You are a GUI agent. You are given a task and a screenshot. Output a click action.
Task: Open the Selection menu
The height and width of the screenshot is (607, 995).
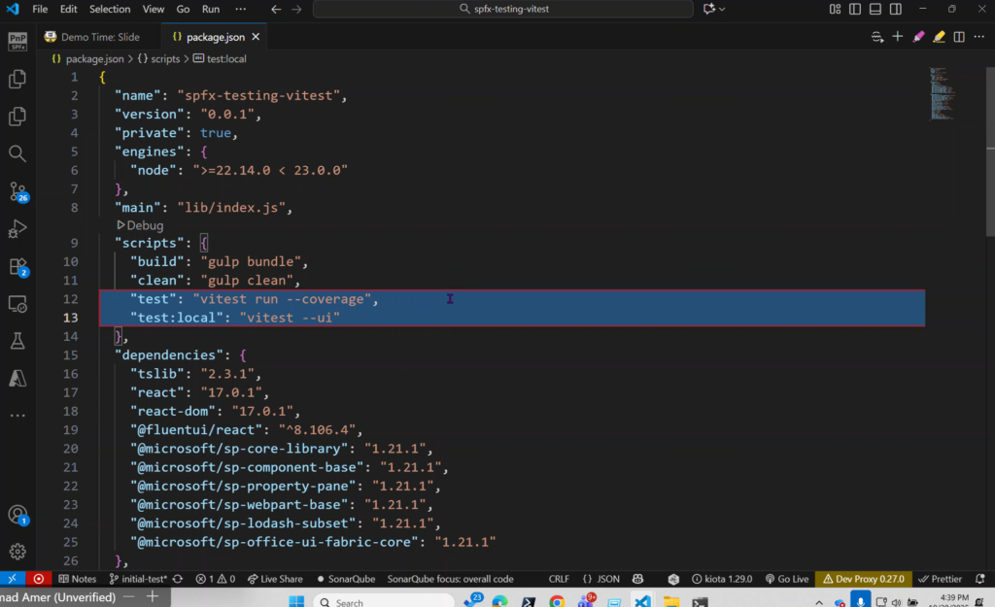click(110, 9)
